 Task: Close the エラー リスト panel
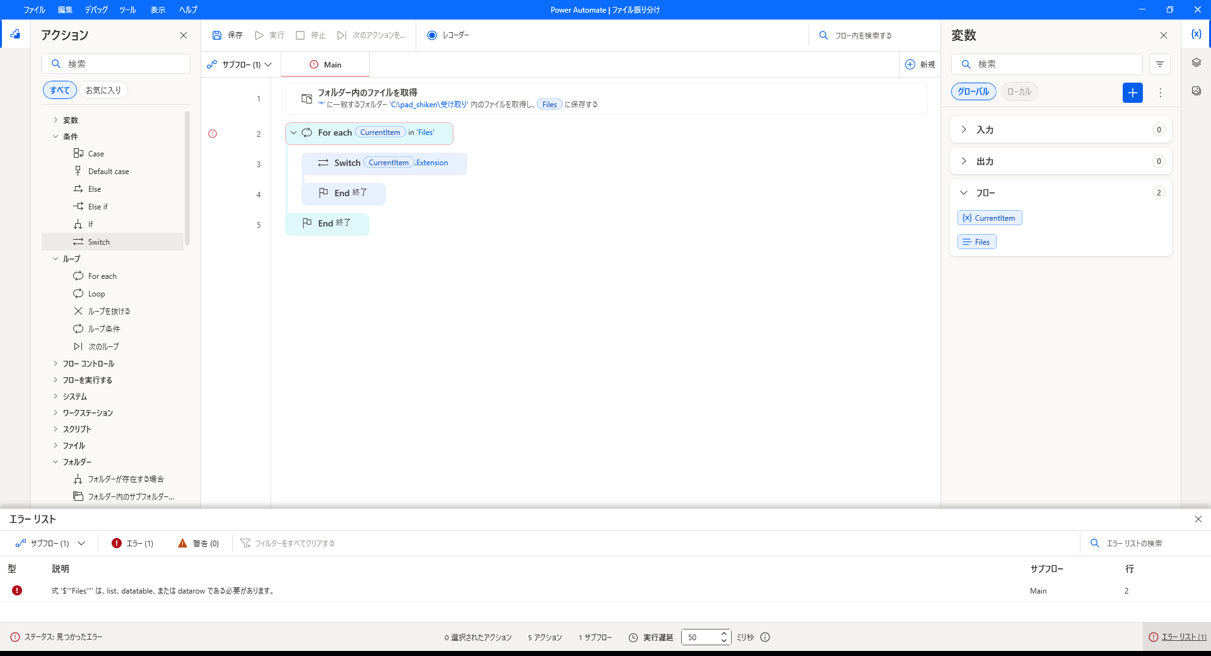(x=1198, y=519)
